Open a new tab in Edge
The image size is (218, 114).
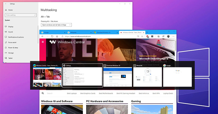pos(147,32)
